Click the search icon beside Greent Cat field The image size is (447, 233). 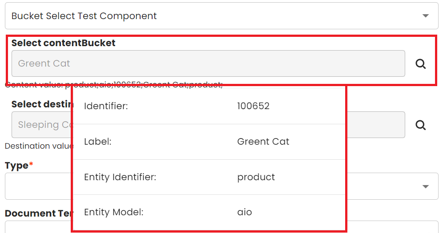420,64
